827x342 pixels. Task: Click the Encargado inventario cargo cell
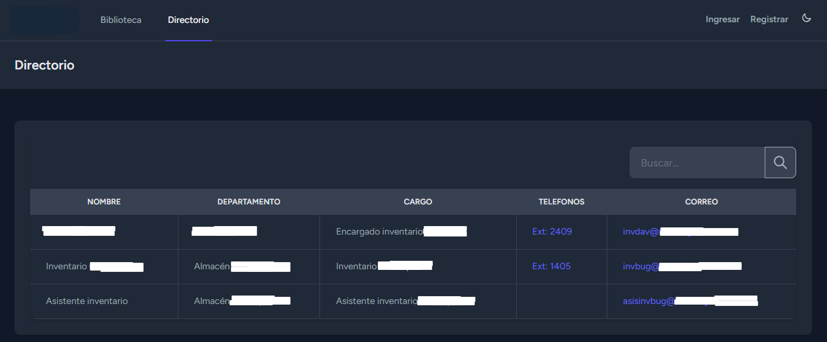(380, 231)
